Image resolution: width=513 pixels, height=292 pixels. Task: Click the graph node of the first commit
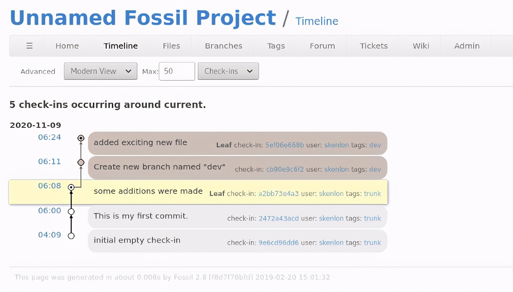click(x=71, y=211)
